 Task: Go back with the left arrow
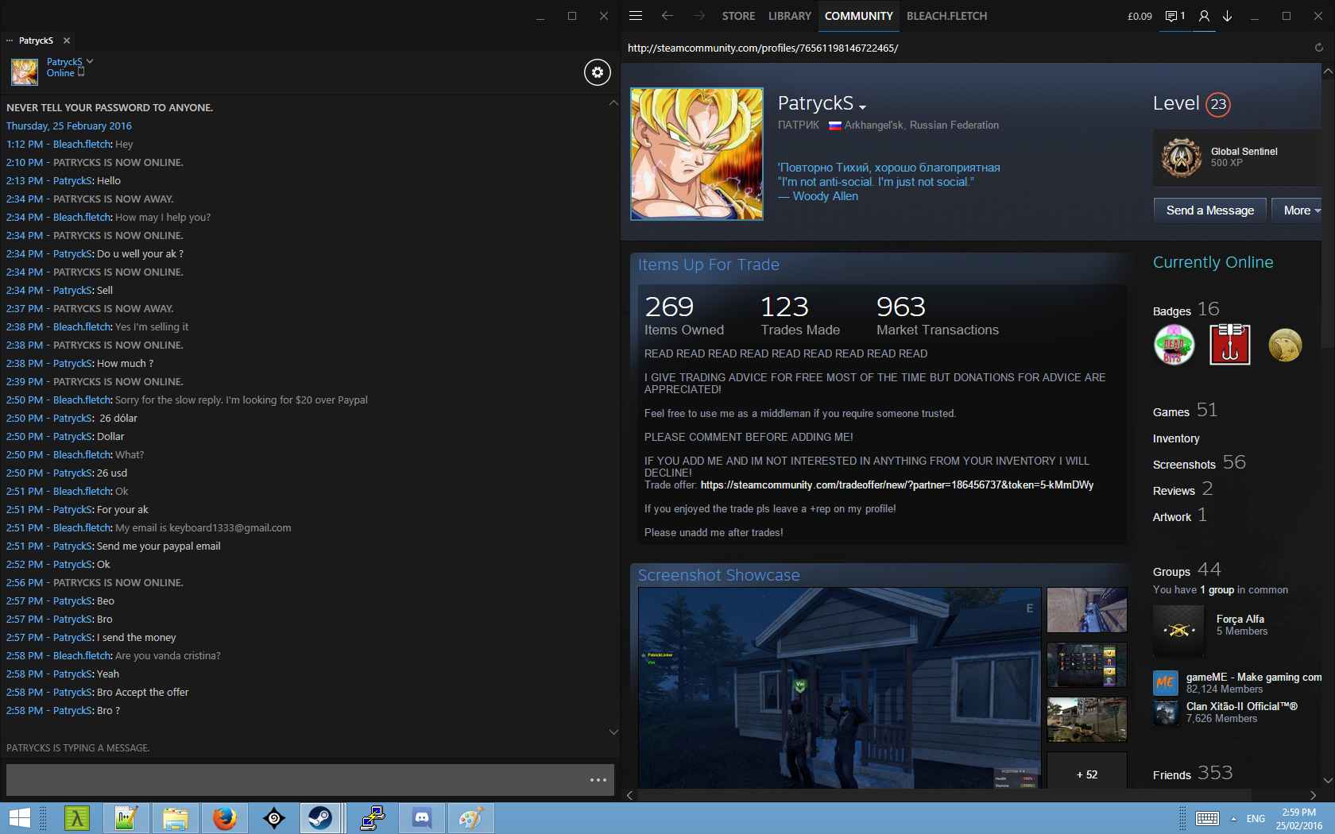pos(667,16)
